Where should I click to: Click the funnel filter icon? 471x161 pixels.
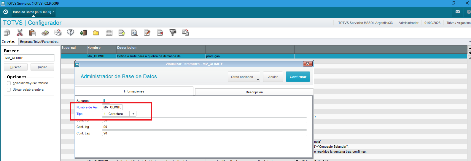(173, 32)
